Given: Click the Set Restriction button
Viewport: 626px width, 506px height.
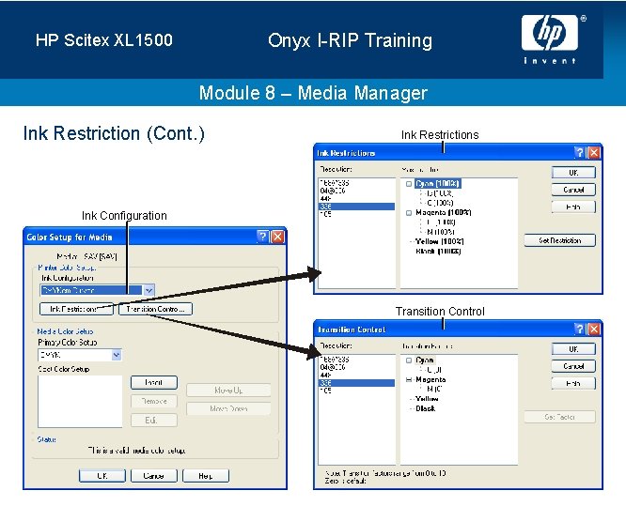Looking at the screenshot, I should tap(559, 240).
